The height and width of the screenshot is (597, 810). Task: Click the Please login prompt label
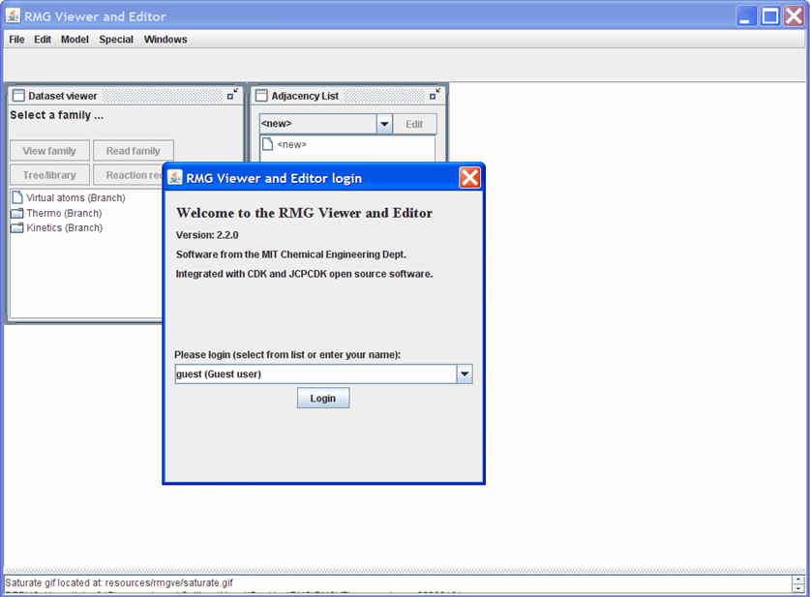coord(287,355)
